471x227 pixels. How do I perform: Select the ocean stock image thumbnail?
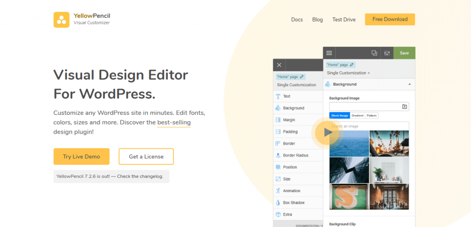pyautogui.click(x=349, y=143)
